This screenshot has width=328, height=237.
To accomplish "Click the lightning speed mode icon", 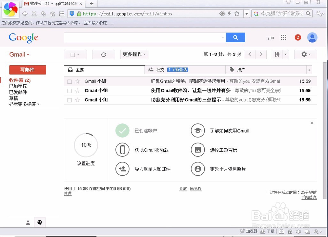I will (229, 13).
